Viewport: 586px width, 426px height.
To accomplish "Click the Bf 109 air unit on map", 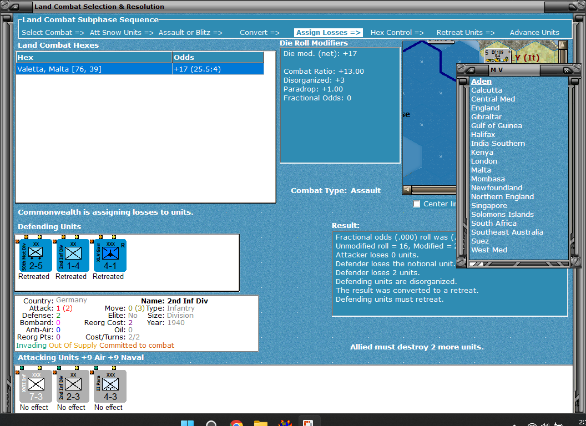I will [x=497, y=56].
